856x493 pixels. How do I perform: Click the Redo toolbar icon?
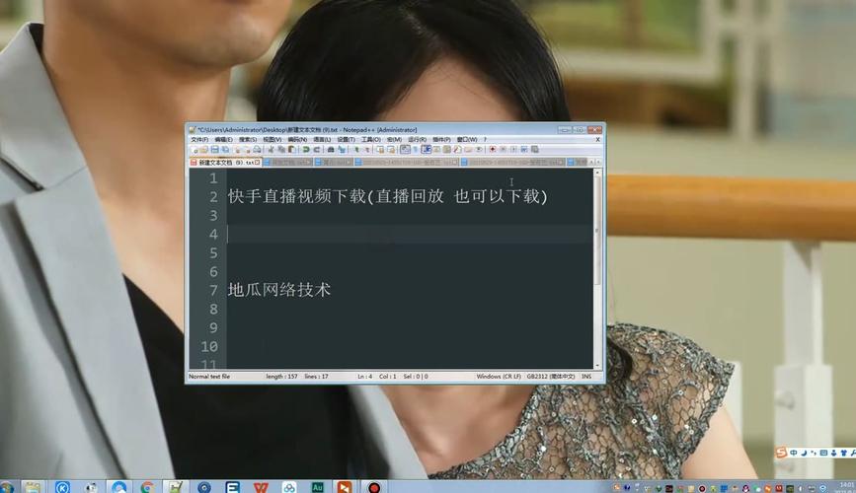coord(317,150)
